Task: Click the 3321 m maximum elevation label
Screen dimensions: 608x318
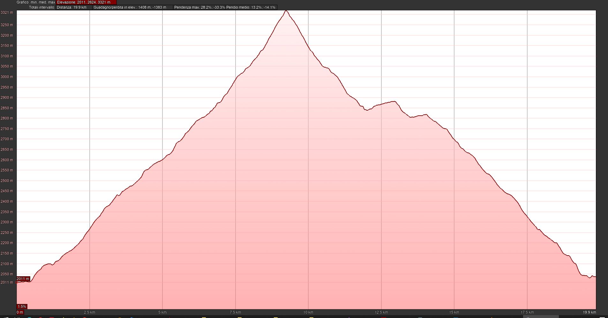Action: pos(7,13)
